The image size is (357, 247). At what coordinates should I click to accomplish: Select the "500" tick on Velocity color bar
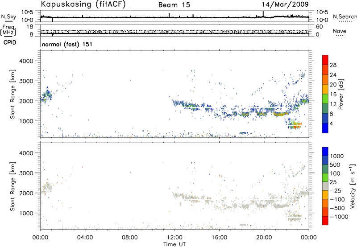pyautogui.click(x=335, y=165)
